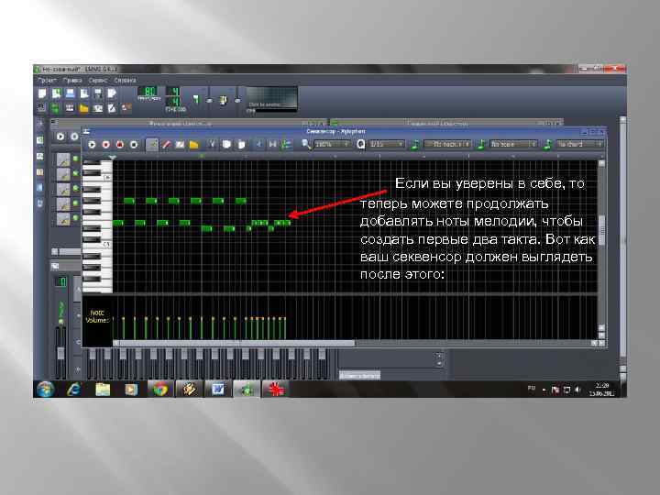Open instrument plugins sidebar tab

click(40, 124)
